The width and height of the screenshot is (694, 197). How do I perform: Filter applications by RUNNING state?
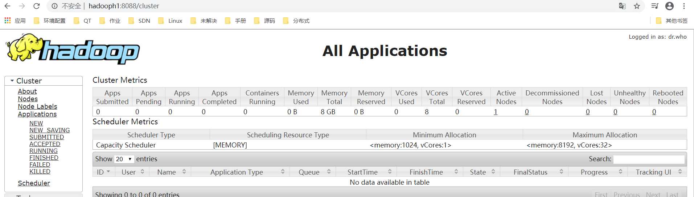pyautogui.click(x=43, y=151)
